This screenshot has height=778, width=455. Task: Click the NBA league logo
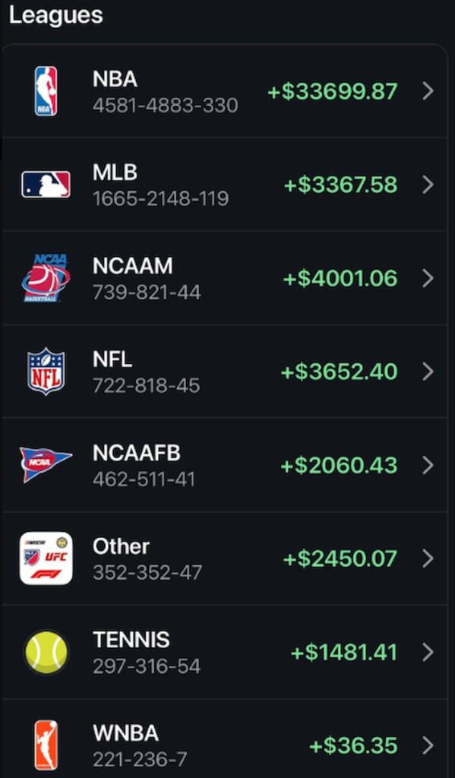47,92
